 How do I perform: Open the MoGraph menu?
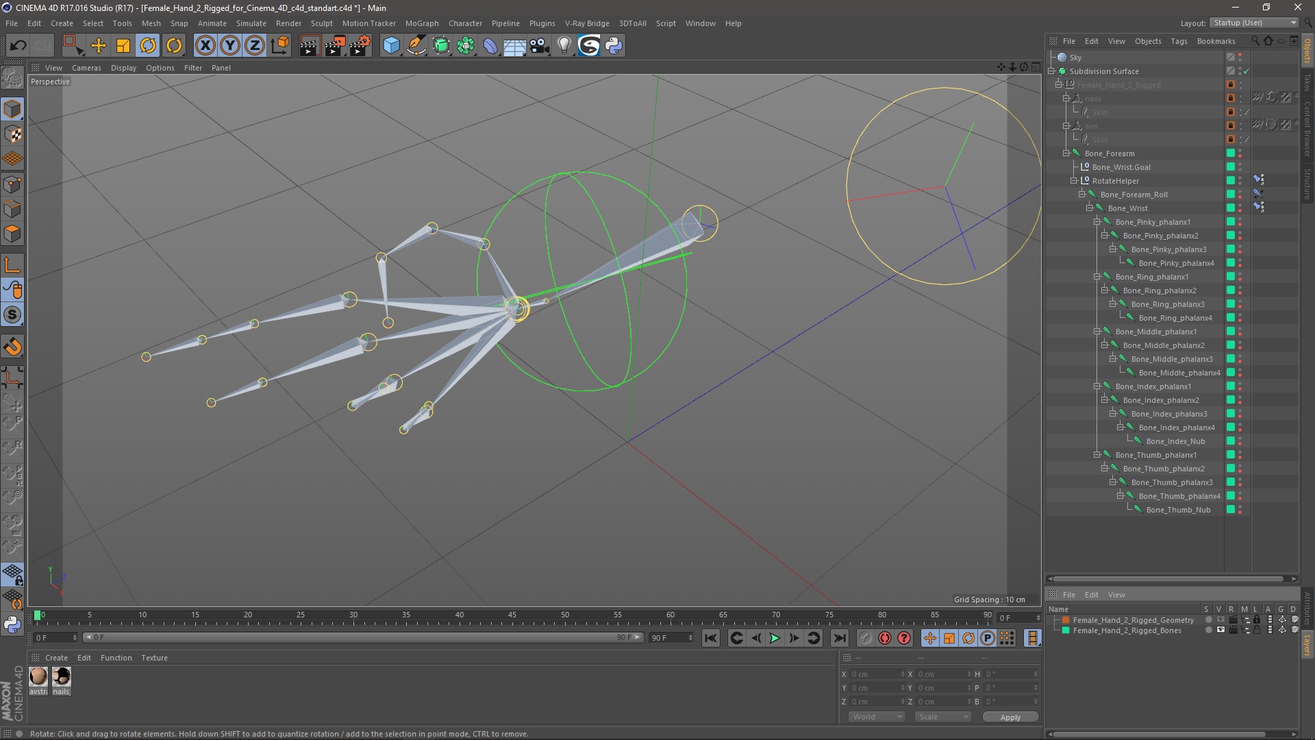pyautogui.click(x=422, y=23)
